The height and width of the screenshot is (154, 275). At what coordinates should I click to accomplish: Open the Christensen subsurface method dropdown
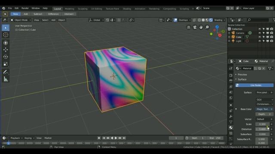[264, 104]
